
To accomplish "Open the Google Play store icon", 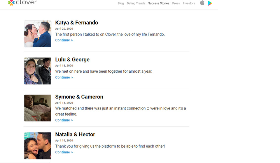I will [x=210, y=3].
